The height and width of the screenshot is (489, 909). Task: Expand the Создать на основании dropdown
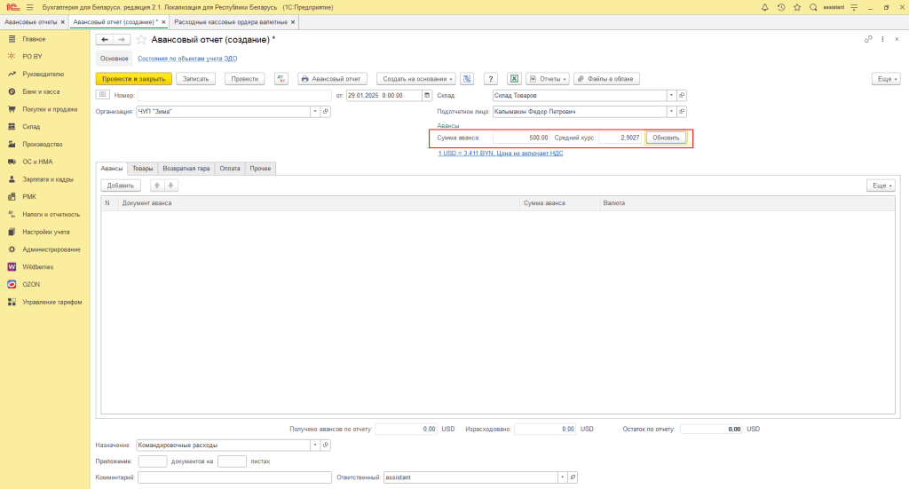[x=416, y=79]
